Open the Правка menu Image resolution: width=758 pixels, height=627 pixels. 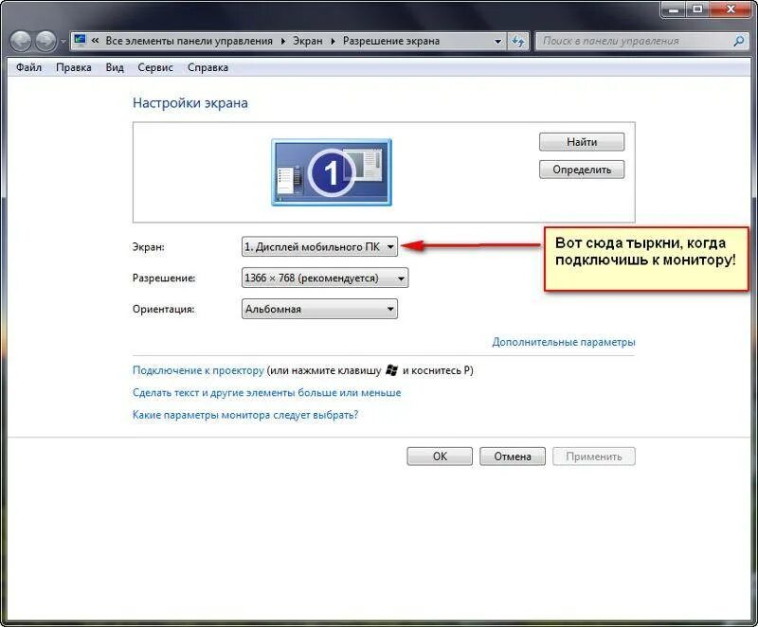coord(74,67)
